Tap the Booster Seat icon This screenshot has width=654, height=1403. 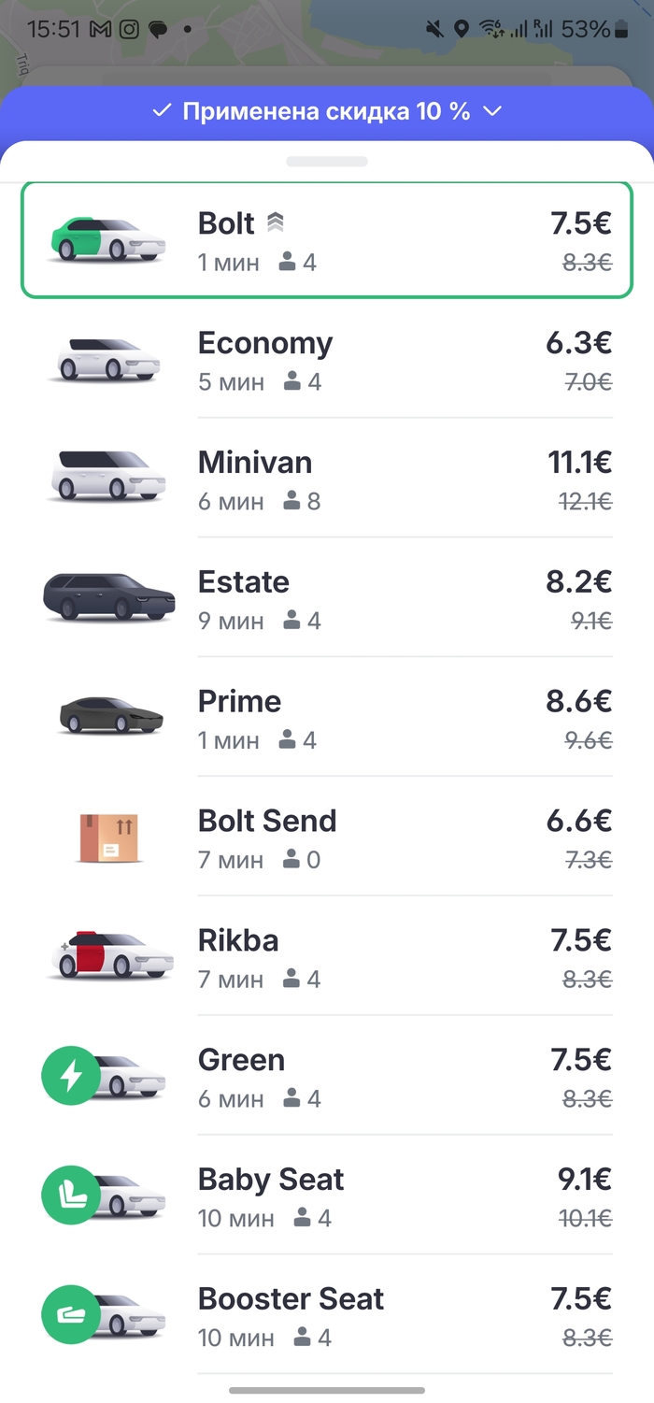72,1316
